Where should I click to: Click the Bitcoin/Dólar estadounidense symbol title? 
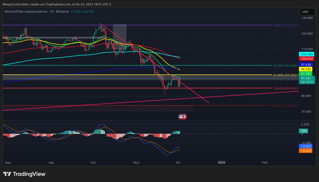click(26, 12)
